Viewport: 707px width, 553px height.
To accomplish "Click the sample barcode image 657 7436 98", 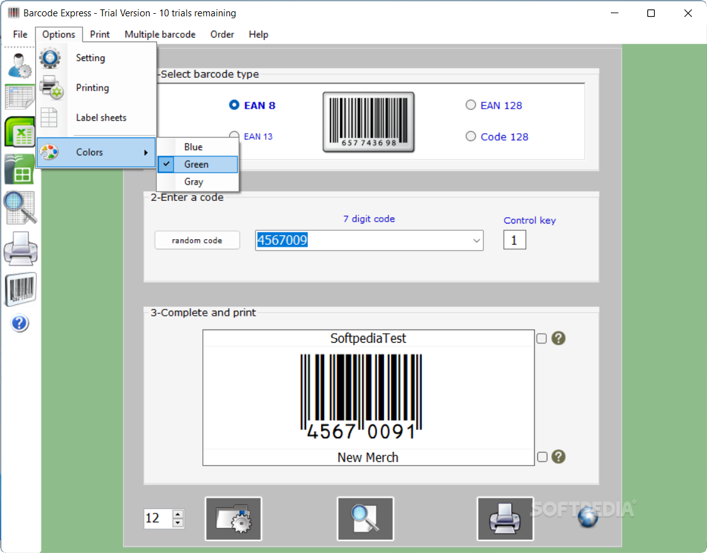I will [368, 122].
